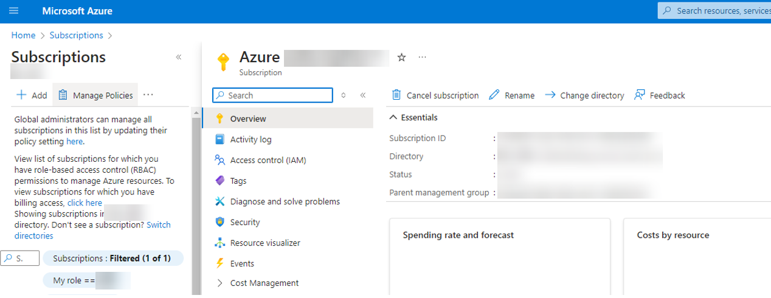771x298 pixels.
Task: Focus the Search resources box
Action: pos(714,11)
